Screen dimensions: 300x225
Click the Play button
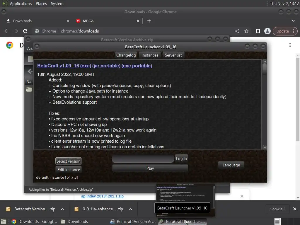(150, 168)
